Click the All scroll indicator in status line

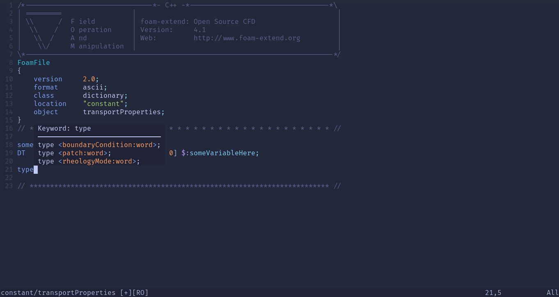point(552,292)
